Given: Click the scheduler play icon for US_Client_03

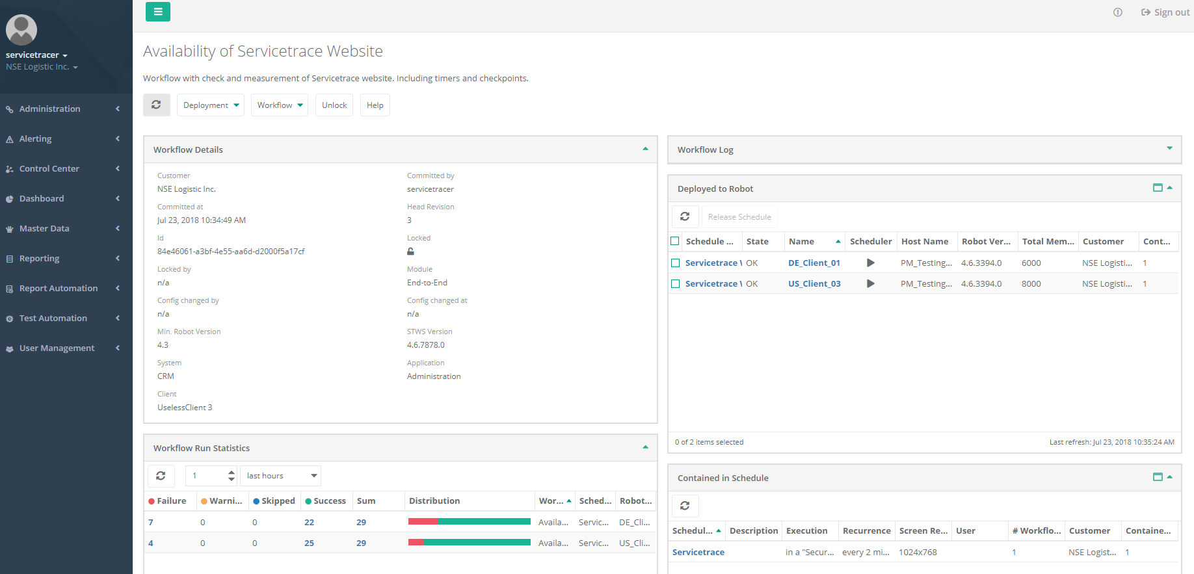Looking at the screenshot, I should pyautogui.click(x=871, y=283).
